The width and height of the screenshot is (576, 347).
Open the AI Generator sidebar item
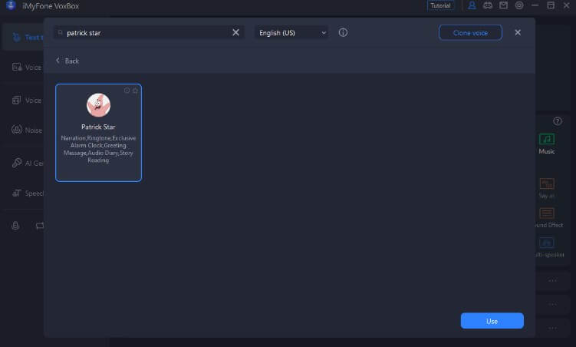click(26, 163)
